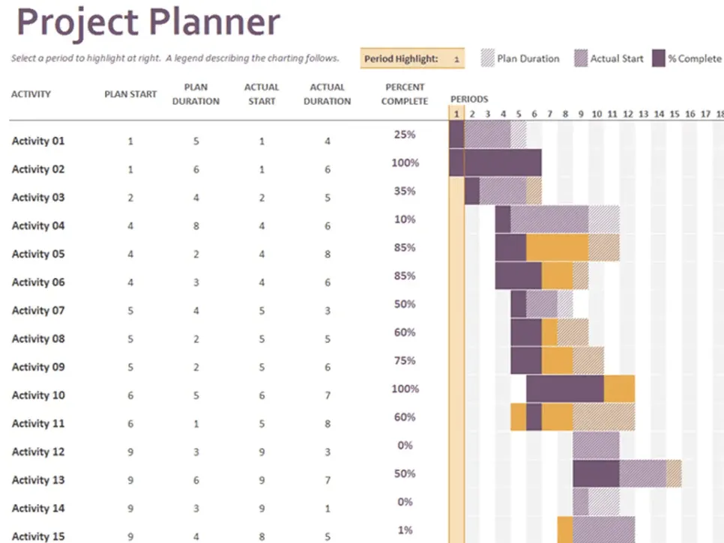
Task: Click Activity 10's orange bar segment
Action: point(619,389)
